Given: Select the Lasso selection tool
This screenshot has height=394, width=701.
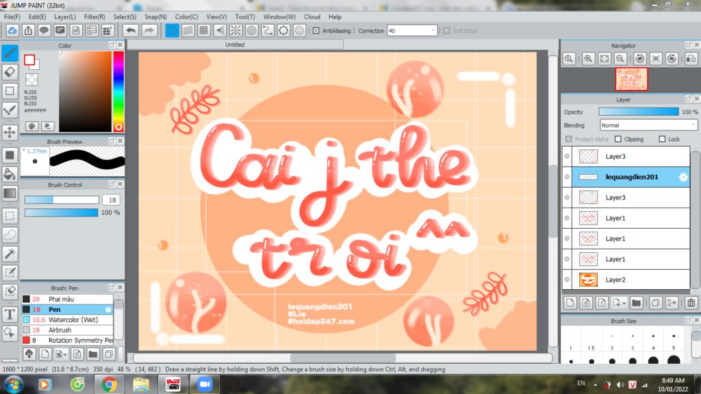Looking at the screenshot, I should coord(10,234).
